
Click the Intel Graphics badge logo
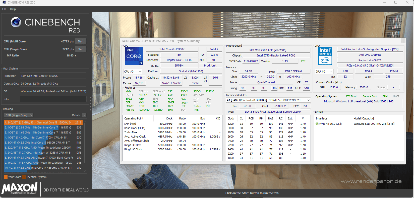(325, 56)
